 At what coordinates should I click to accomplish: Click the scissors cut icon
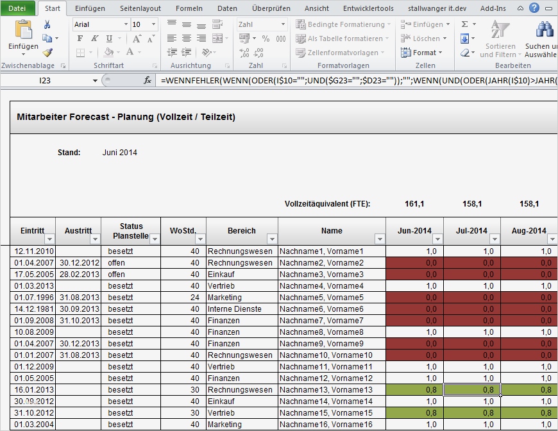47,24
